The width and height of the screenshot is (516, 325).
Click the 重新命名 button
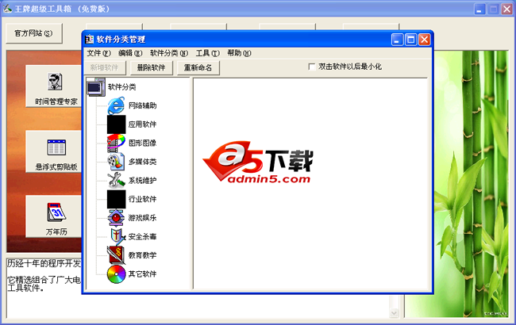pos(198,67)
